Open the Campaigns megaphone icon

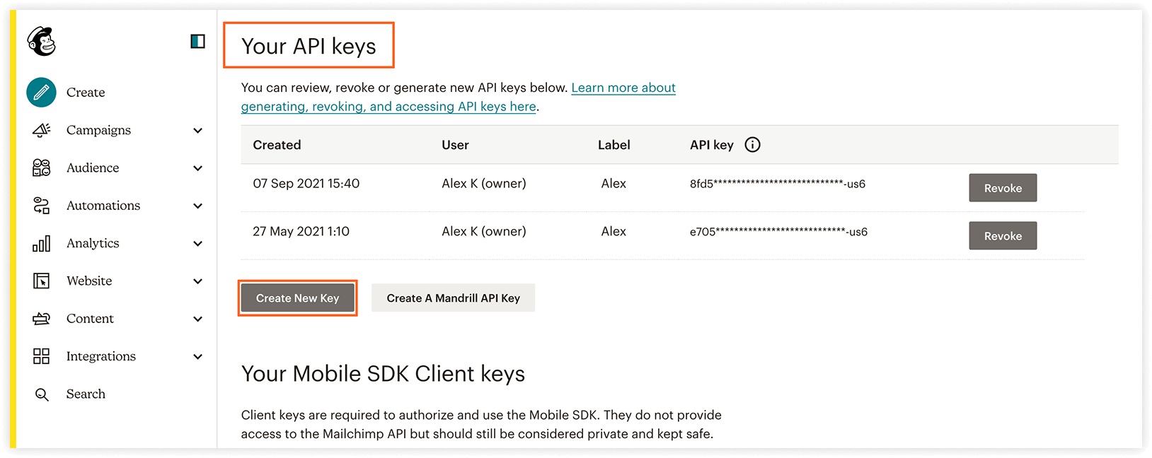pos(41,130)
